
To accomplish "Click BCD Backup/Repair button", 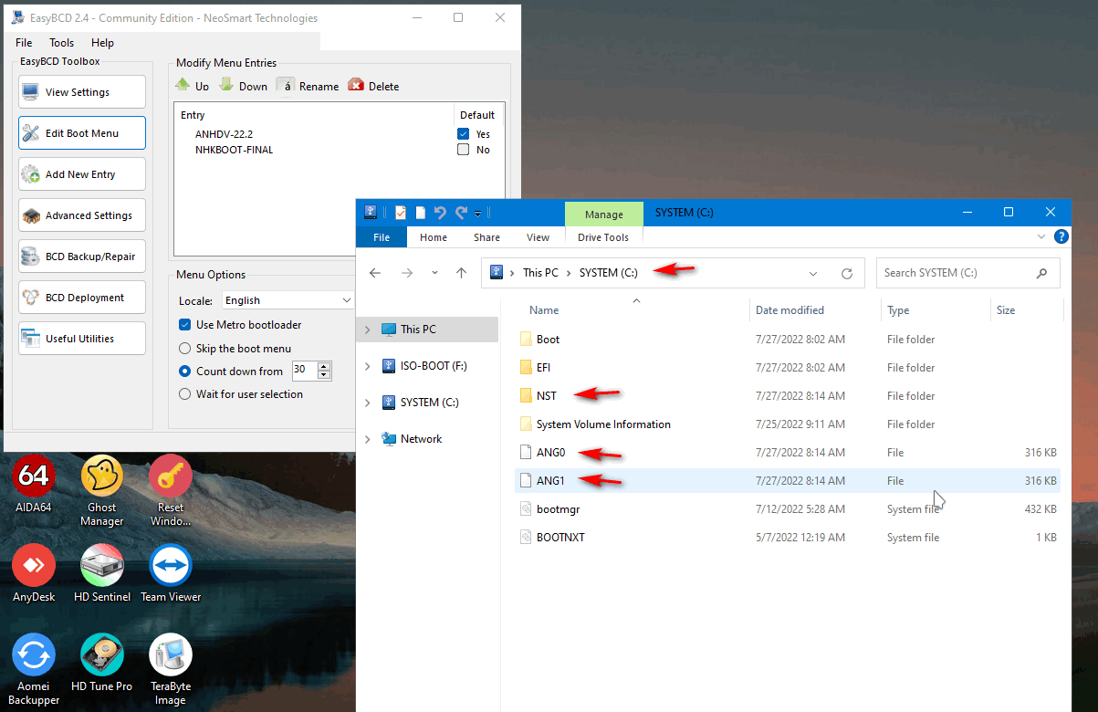I will pos(82,257).
